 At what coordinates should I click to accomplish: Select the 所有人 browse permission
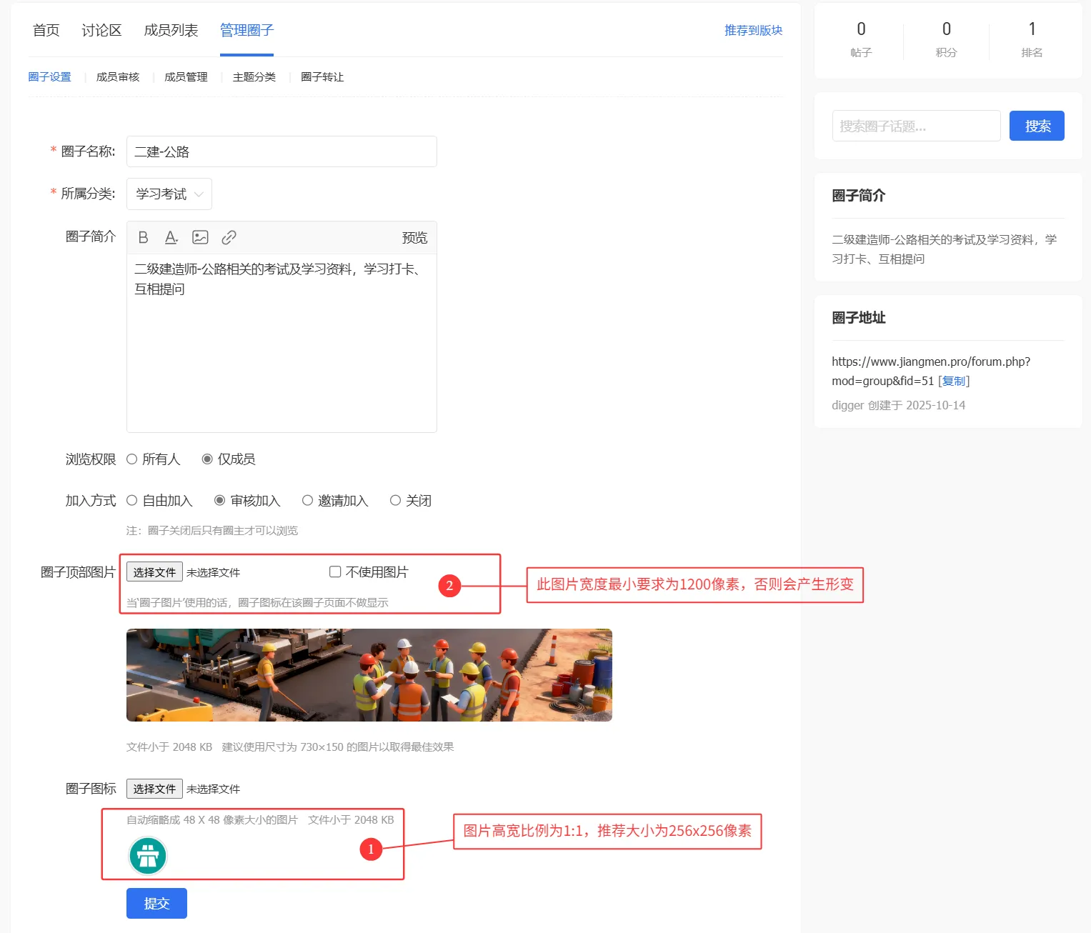(x=132, y=459)
